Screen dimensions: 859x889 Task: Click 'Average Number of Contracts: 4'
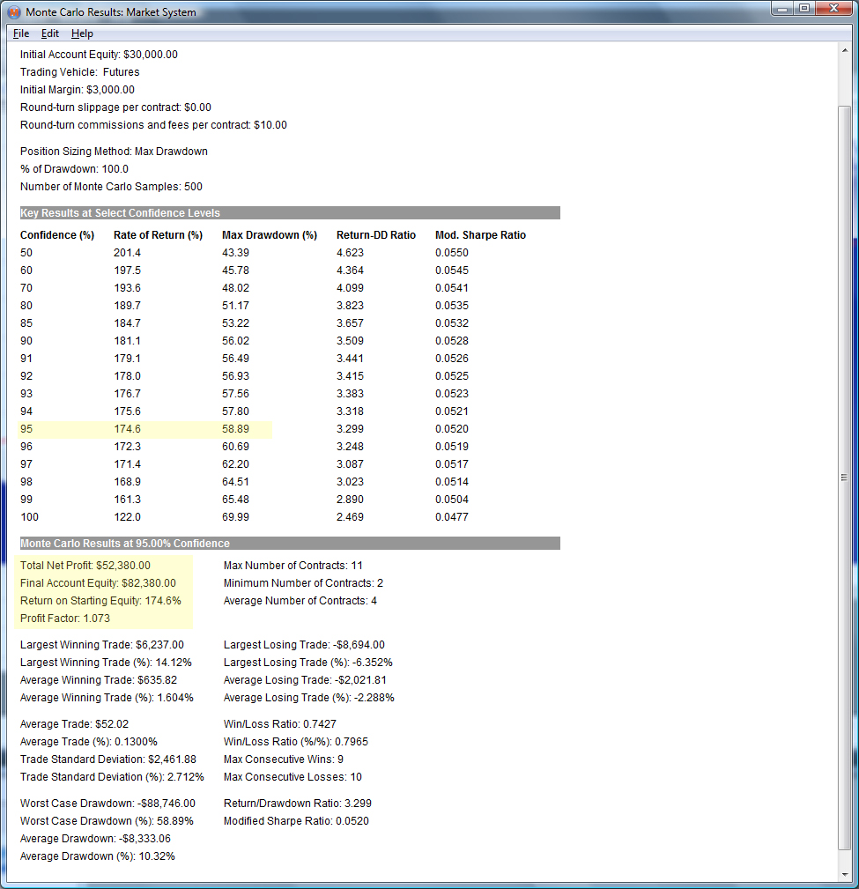click(300, 600)
